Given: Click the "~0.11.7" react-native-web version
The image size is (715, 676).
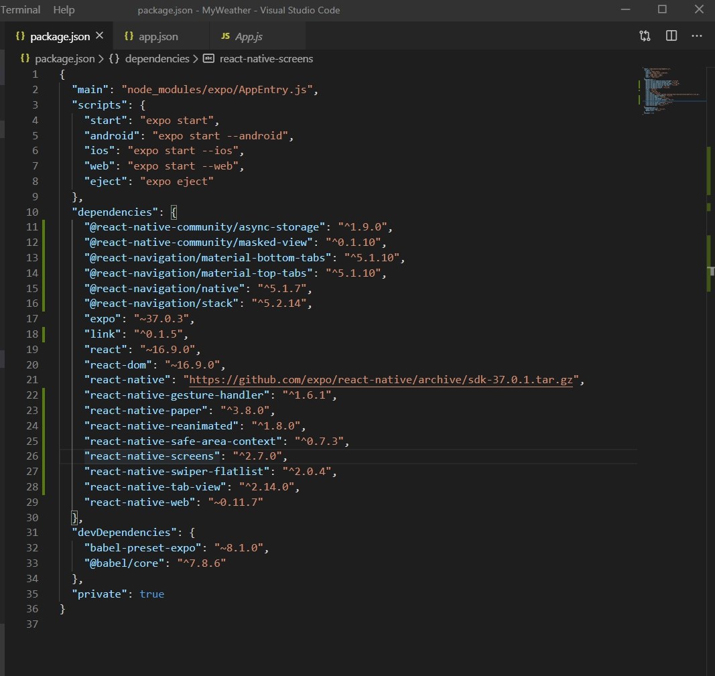Looking at the screenshot, I should 236,502.
